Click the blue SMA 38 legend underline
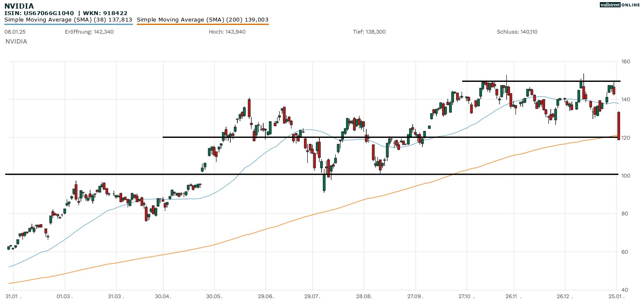Image resolution: width=643 pixels, height=299 pixels. coord(68,24)
